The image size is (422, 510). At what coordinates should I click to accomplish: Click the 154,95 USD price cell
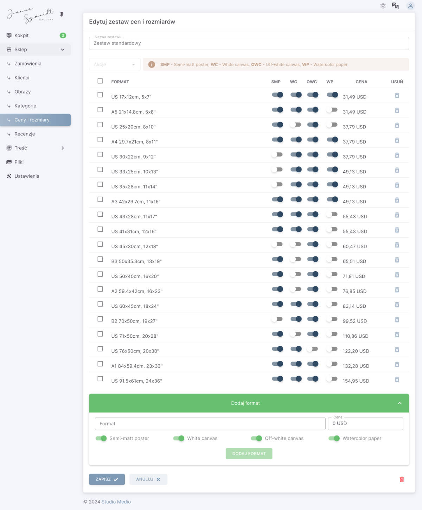coord(356,381)
